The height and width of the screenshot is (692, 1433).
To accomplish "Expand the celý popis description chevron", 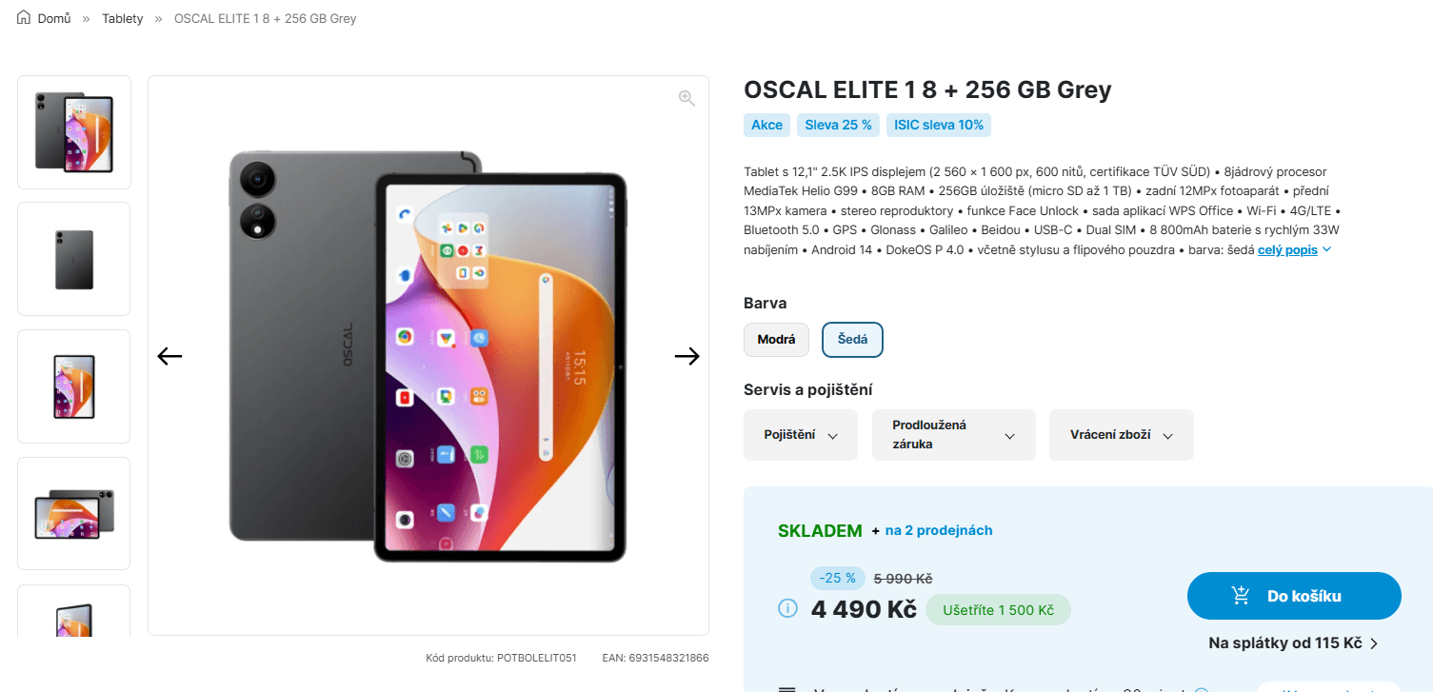I will [x=1328, y=249].
